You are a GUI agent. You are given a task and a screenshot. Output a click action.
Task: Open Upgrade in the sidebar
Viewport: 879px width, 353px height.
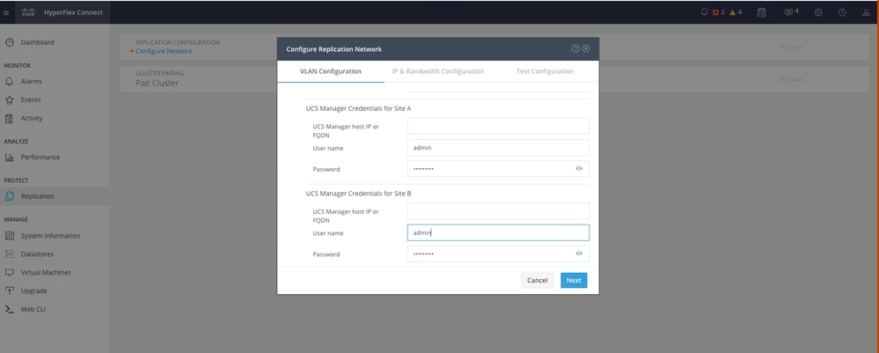pyautogui.click(x=33, y=291)
